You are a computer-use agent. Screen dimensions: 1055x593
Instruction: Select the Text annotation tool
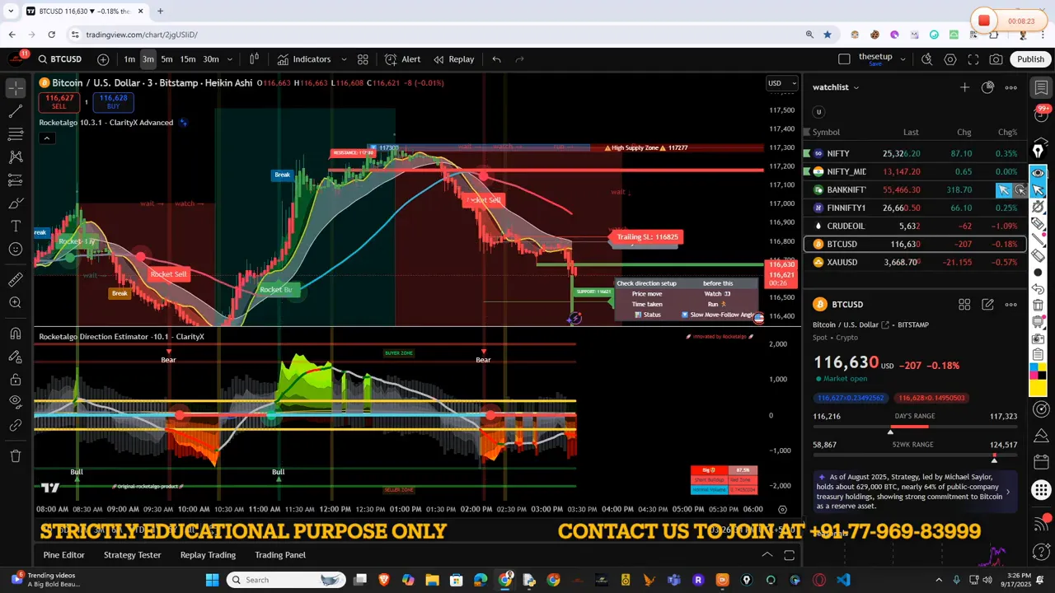(x=16, y=226)
